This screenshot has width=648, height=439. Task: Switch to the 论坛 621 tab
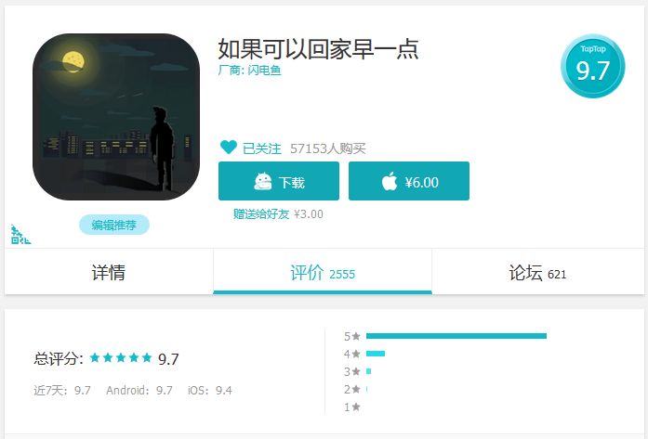pyautogui.click(x=537, y=272)
